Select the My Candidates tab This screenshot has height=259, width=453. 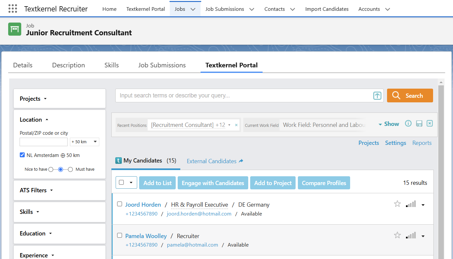(146, 161)
